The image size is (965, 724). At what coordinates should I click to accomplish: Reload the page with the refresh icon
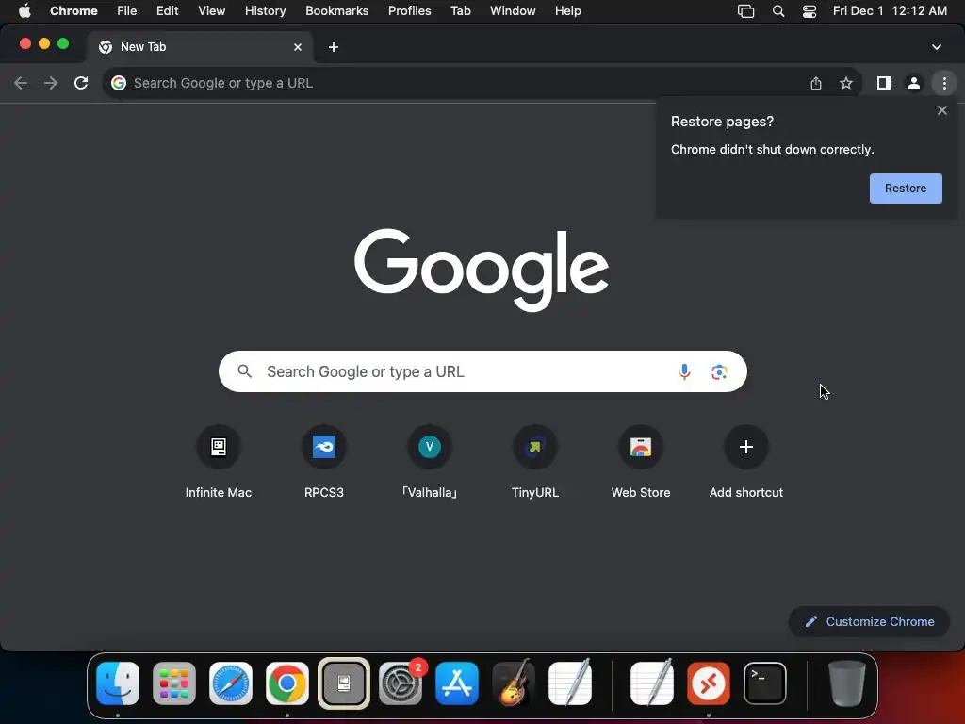coord(81,83)
